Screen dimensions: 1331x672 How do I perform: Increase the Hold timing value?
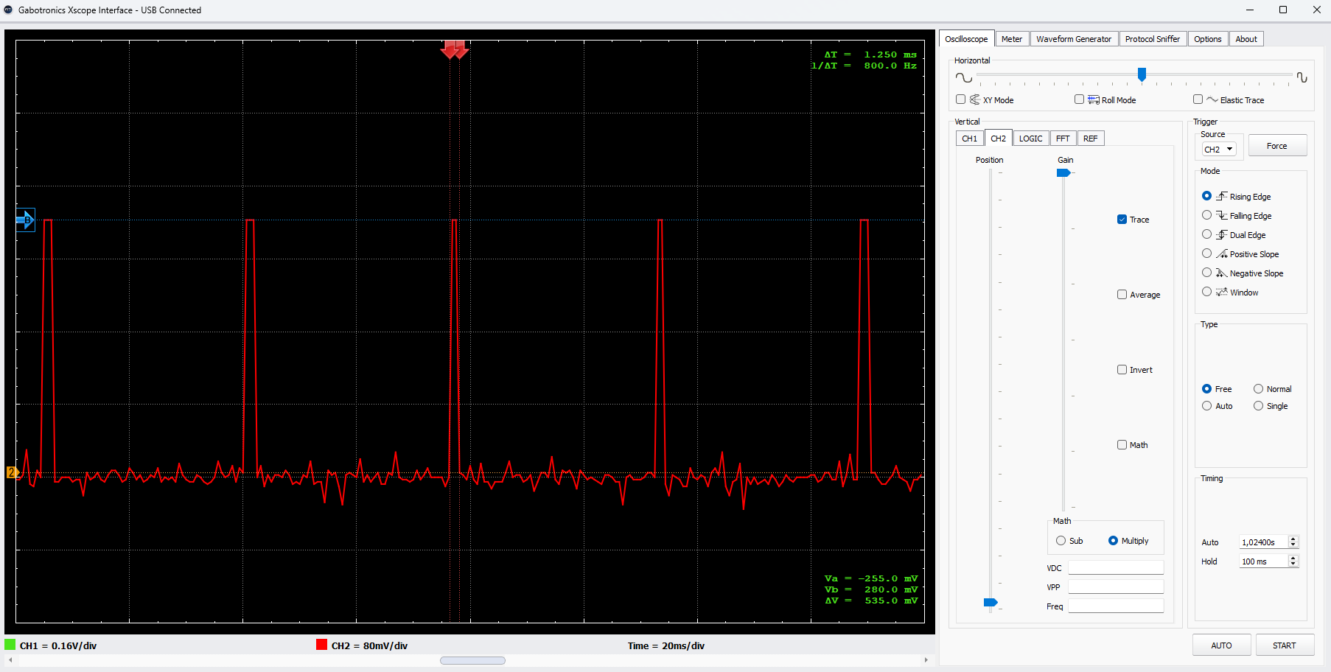pos(1293,559)
